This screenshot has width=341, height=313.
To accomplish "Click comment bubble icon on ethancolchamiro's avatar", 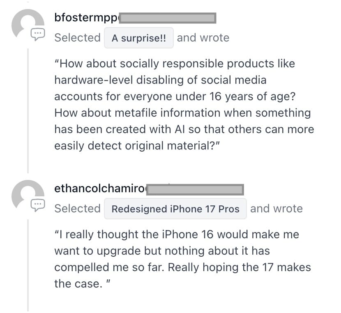I will pyautogui.click(x=38, y=205).
